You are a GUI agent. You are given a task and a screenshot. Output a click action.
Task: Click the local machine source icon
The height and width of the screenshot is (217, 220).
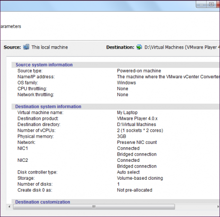point(26,47)
